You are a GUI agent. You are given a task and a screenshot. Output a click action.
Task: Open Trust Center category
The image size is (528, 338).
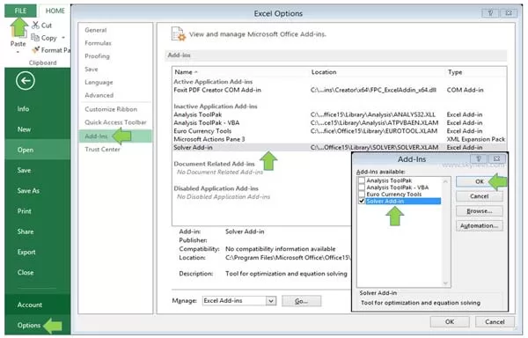coord(115,149)
